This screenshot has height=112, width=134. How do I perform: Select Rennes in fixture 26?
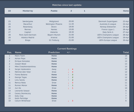point(28,29)
